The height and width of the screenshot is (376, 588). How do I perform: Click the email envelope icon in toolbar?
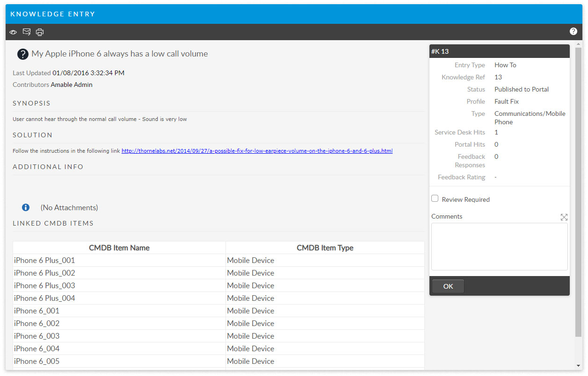pos(27,32)
